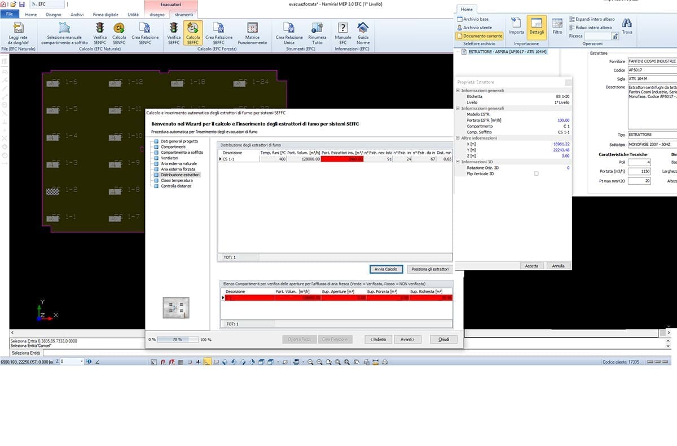Select Home tab in archive window
This screenshot has width=677, height=446.
coord(467,10)
